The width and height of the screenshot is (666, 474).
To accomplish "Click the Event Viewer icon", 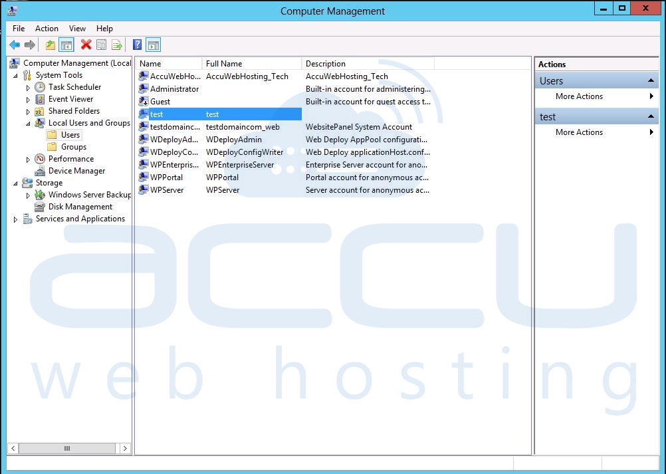I will point(40,99).
